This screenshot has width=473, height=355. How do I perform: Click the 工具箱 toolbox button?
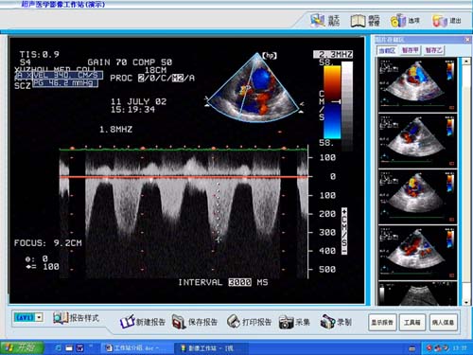click(x=412, y=322)
